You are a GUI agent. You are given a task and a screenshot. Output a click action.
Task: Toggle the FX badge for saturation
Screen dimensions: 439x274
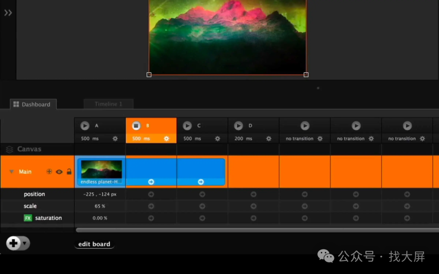28,218
